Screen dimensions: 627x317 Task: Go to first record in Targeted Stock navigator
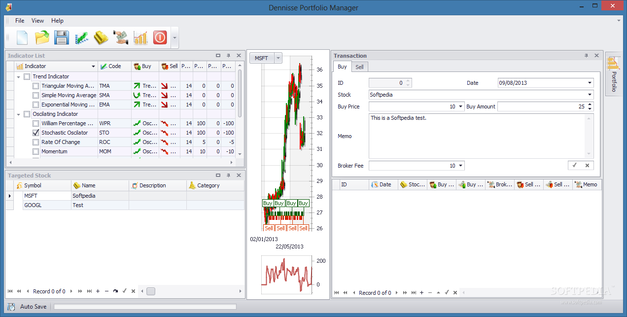11,291
